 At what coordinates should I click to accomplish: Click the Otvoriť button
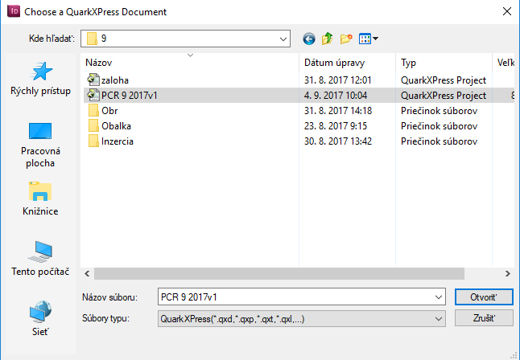coord(483,297)
